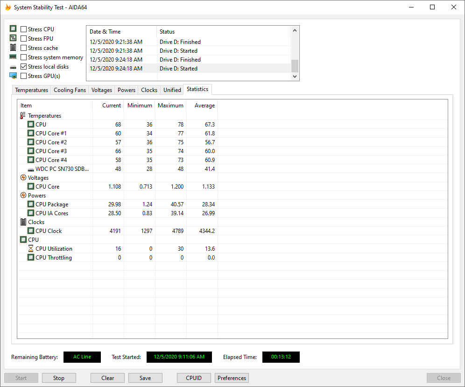Switch to the Clocks tab
465x387 pixels.
[149, 90]
